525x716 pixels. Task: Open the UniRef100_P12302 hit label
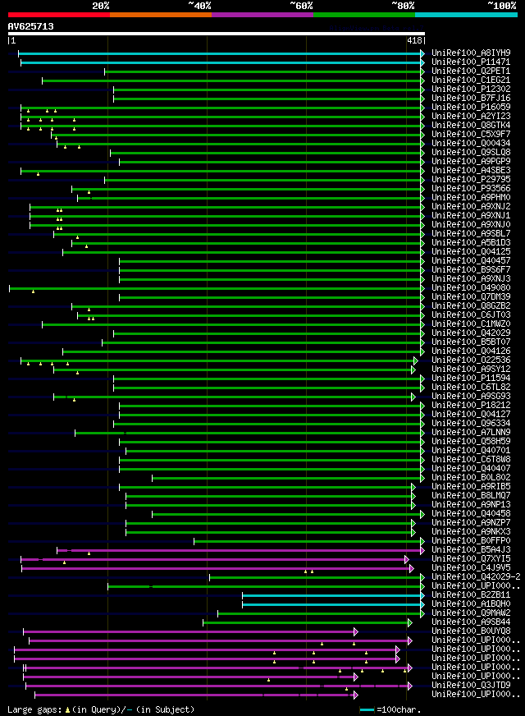(471, 89)
